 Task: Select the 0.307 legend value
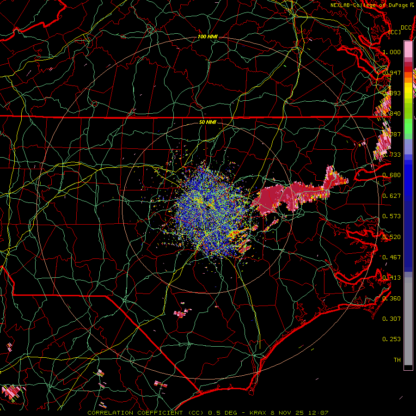[392, 318]
